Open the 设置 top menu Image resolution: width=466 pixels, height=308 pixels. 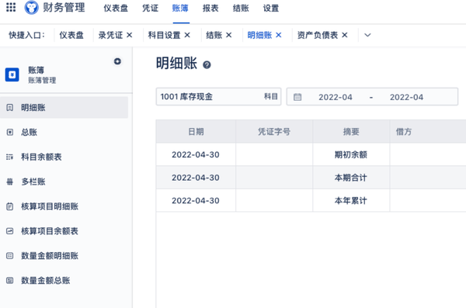pos(271,8)
